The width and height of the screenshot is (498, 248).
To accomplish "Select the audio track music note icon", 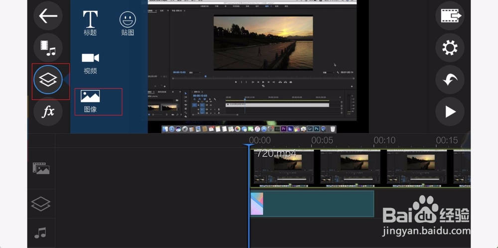I will 41,233.
